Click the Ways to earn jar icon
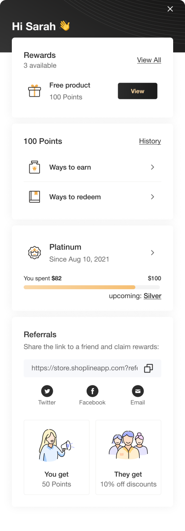 tap(34, 167)
